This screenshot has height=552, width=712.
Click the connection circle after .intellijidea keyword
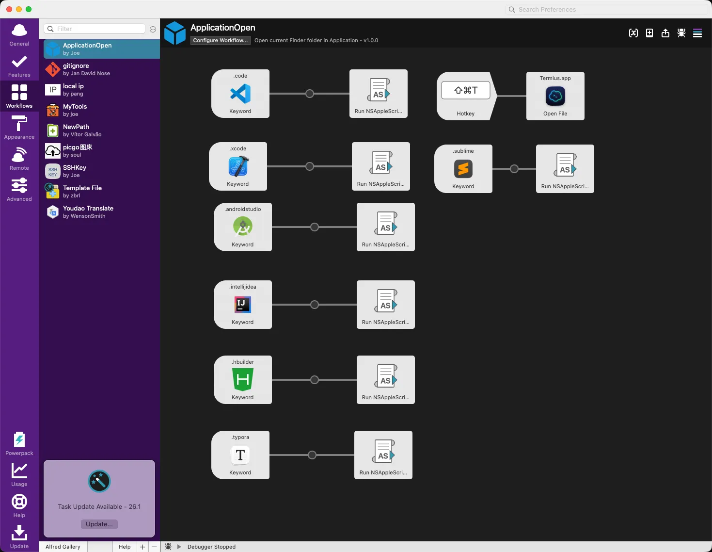click(x=315, y=305)
